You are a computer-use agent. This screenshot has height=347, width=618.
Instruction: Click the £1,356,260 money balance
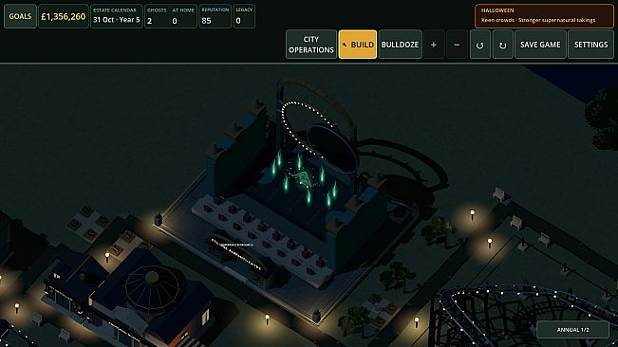(64, 16)
